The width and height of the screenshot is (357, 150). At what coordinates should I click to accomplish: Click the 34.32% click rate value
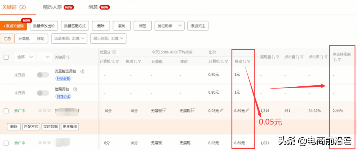tap(314, 111)
